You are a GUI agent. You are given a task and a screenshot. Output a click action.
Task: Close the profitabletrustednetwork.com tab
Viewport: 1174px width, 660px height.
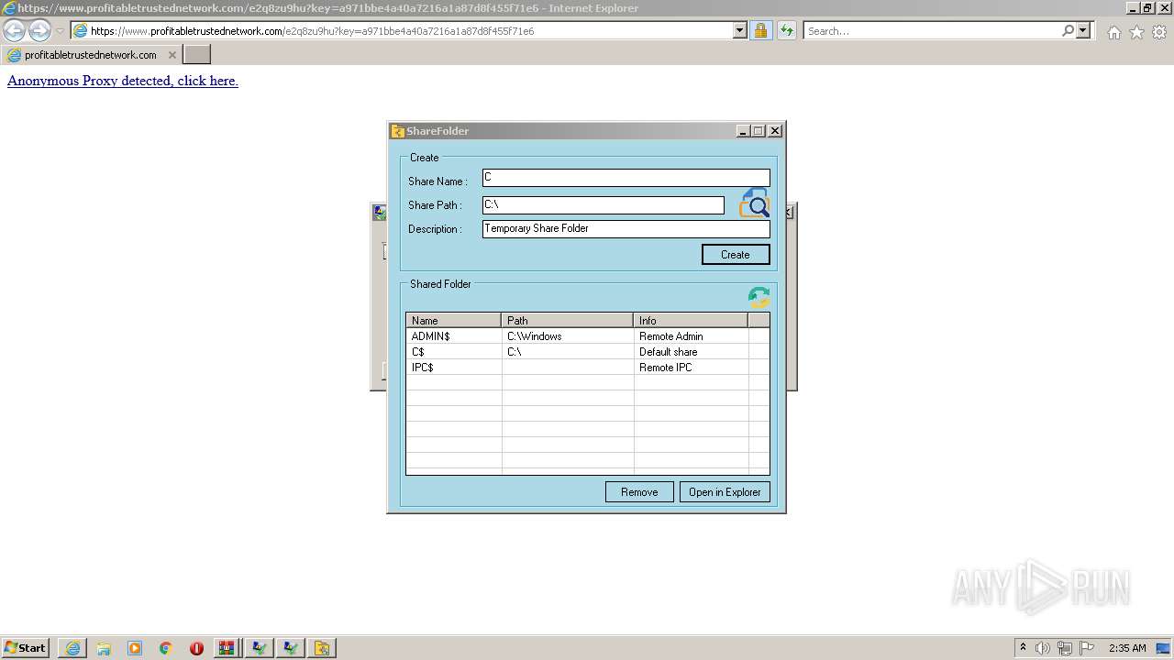click(172, 55)
